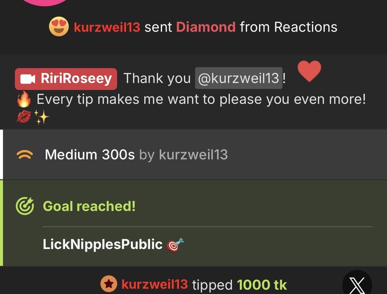Tap the sparkles emoji
Viewport: 387px width, 294px height.
pos(41,117)
